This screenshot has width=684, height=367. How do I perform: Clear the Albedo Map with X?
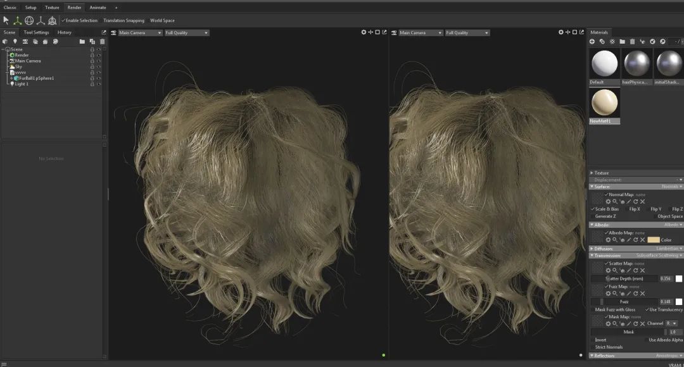pyautogui.click(x=643, y=240)
